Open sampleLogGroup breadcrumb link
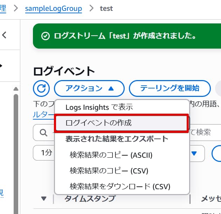The width and height of the screenshot is (221, 214). [53, 8]
